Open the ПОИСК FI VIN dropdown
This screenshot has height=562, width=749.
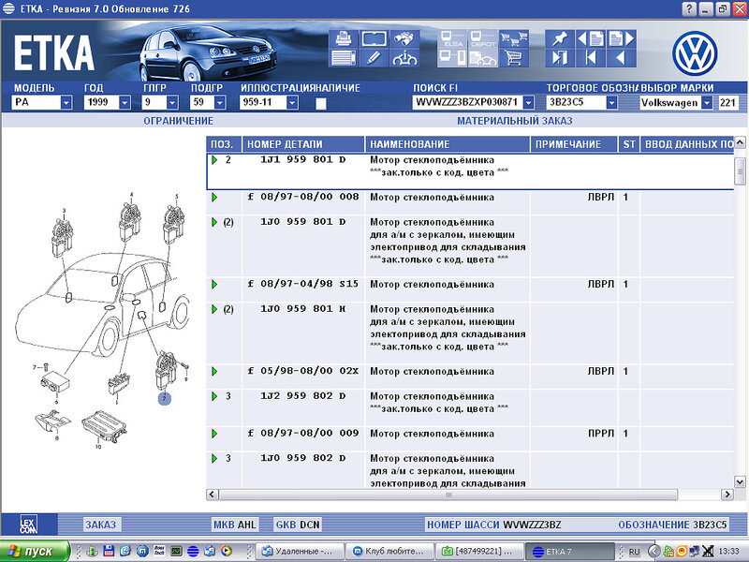click(x=528, y=102)
